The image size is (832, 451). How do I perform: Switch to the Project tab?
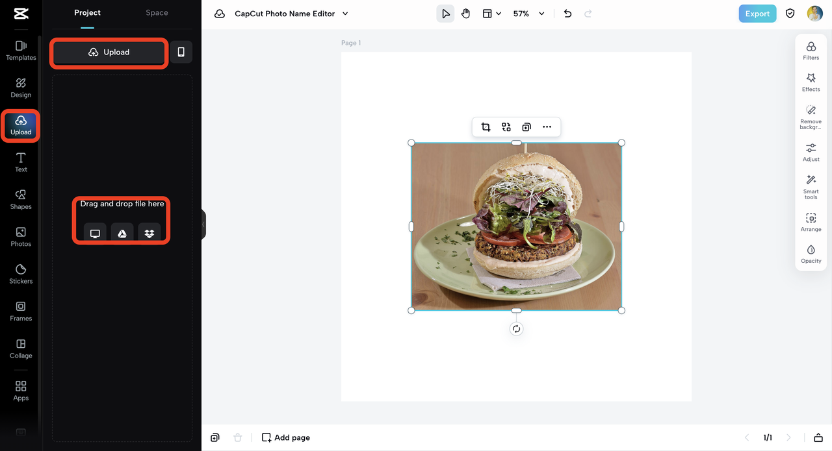tap(87, 13)
